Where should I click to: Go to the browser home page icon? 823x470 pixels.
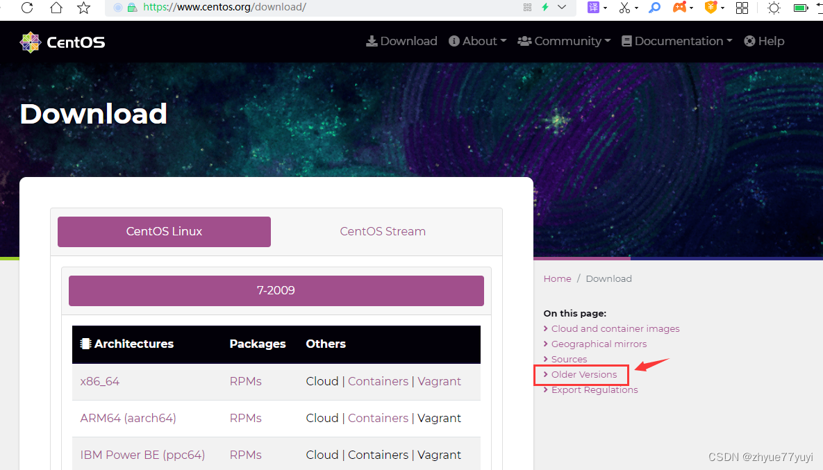(56, 8)
